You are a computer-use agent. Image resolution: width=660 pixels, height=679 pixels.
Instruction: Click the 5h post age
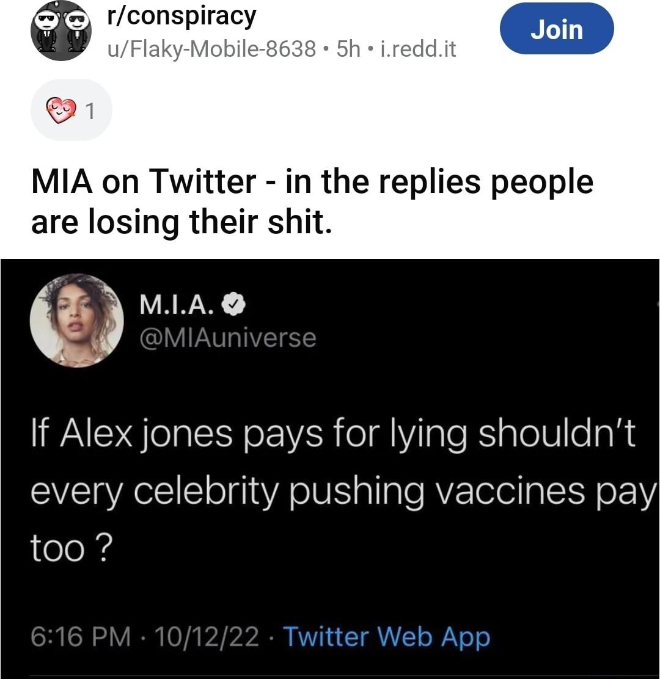(x=349, y=48)
